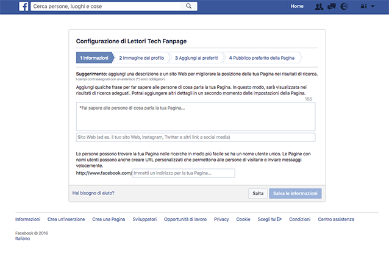389x259 pixels.
Task: Open Hai bisogno di aiuto? link
Action: coord(93,193)
